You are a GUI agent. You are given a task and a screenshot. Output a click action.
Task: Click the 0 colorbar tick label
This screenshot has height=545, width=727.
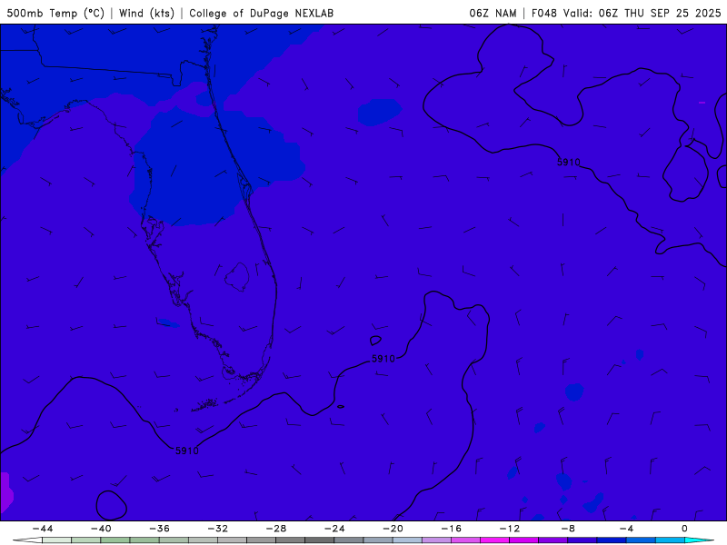[x=685, y=529]
